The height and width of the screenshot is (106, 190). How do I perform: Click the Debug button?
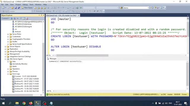47,11
